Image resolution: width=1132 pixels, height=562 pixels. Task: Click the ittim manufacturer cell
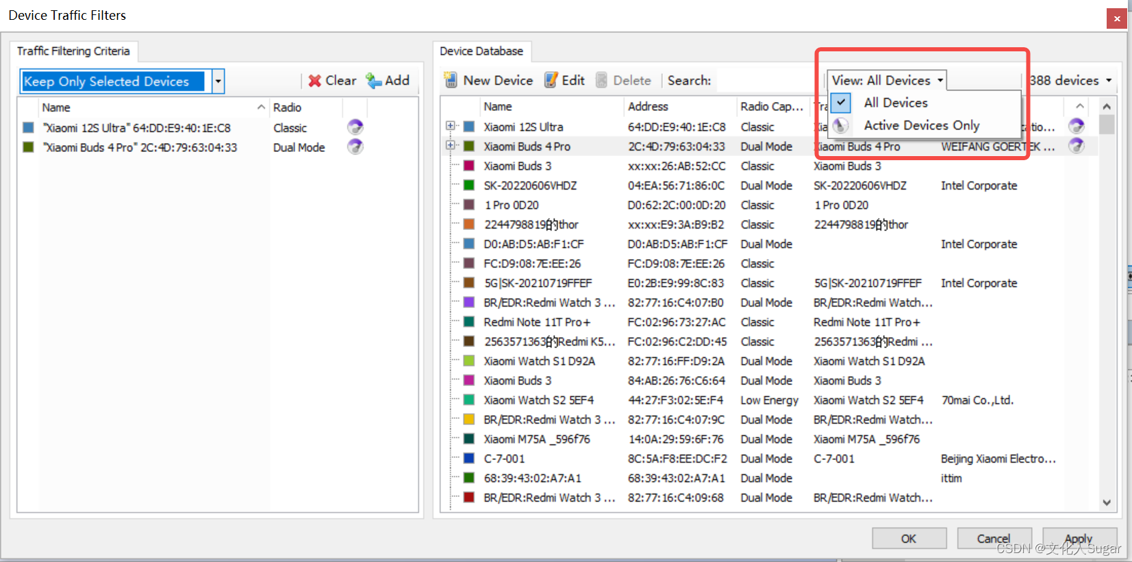951,478
